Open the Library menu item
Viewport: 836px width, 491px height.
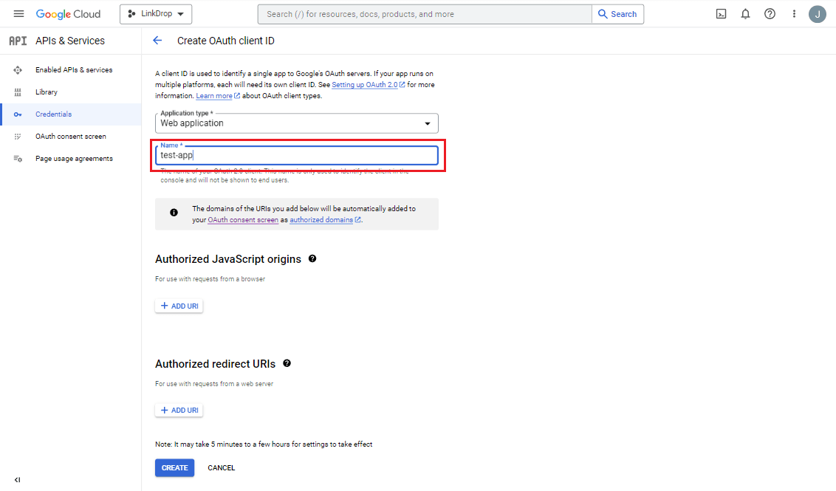tap(46, 92)
